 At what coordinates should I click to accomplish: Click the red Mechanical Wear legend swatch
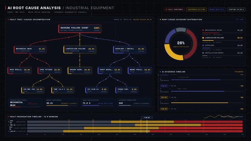click(203, 30)
